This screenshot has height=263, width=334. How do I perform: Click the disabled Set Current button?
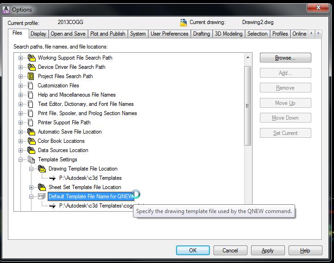[285, 133]
